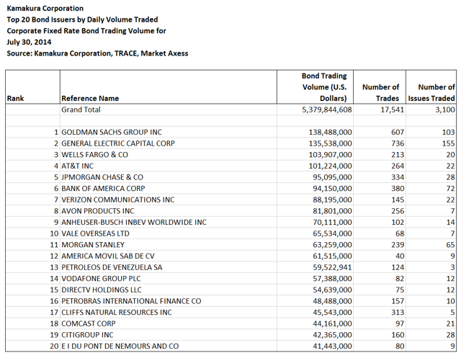Click the 'Rank' column header

click(x=15, y=98)
